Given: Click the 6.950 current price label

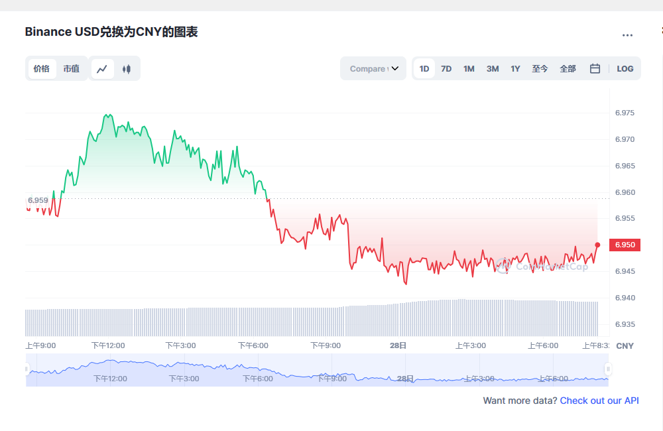Looking at the screenshot, I should pyautogui.click(x=625, y=245).
